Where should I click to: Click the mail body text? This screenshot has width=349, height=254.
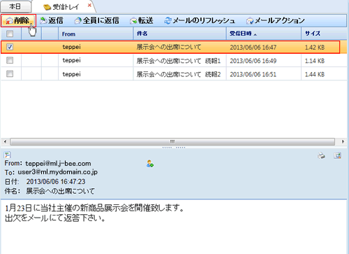pos(94,213)
